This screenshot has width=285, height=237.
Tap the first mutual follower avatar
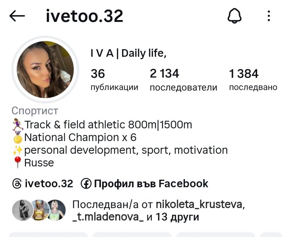coord(23,210)
